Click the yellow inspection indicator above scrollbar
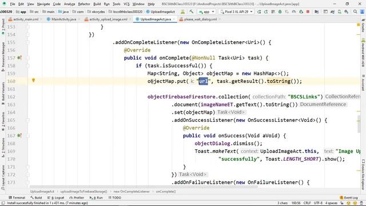 pyautogui.click(x=359, y=25)
